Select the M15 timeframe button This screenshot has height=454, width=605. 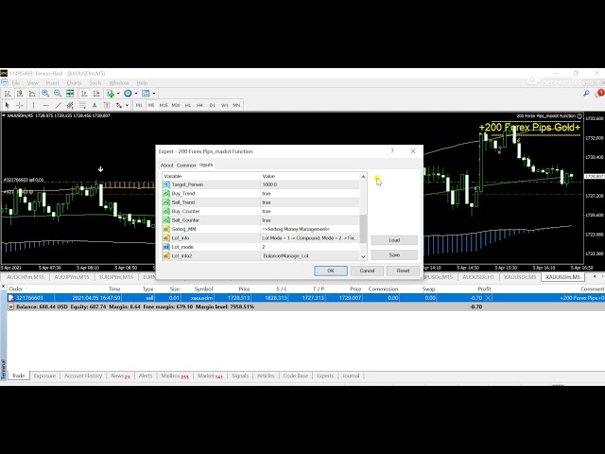(x=164, y=105)
